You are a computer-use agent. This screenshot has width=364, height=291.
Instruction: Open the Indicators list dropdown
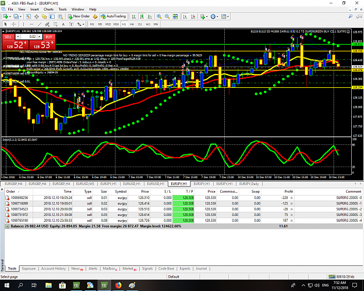coord(204,16)
